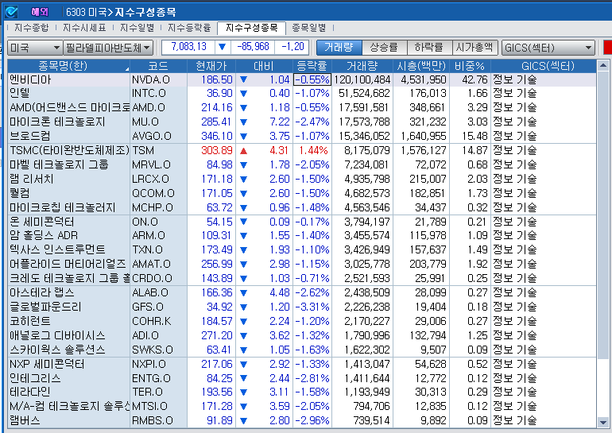Select the 퀄컴 stock name
Screen dimensions: 612x433
[x=20, y=193]
